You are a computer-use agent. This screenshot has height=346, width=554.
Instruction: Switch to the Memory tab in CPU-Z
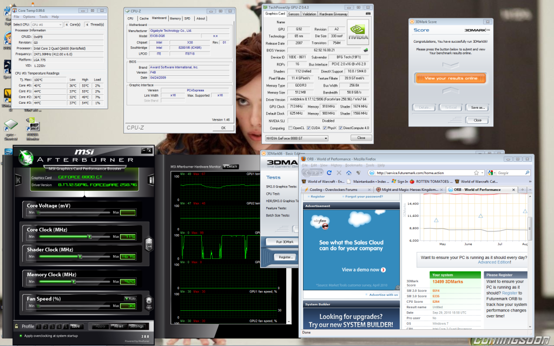pos(175,18)
